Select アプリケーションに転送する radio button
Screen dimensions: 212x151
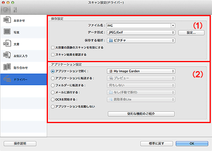pyautogui.click(x=53, y=78)
